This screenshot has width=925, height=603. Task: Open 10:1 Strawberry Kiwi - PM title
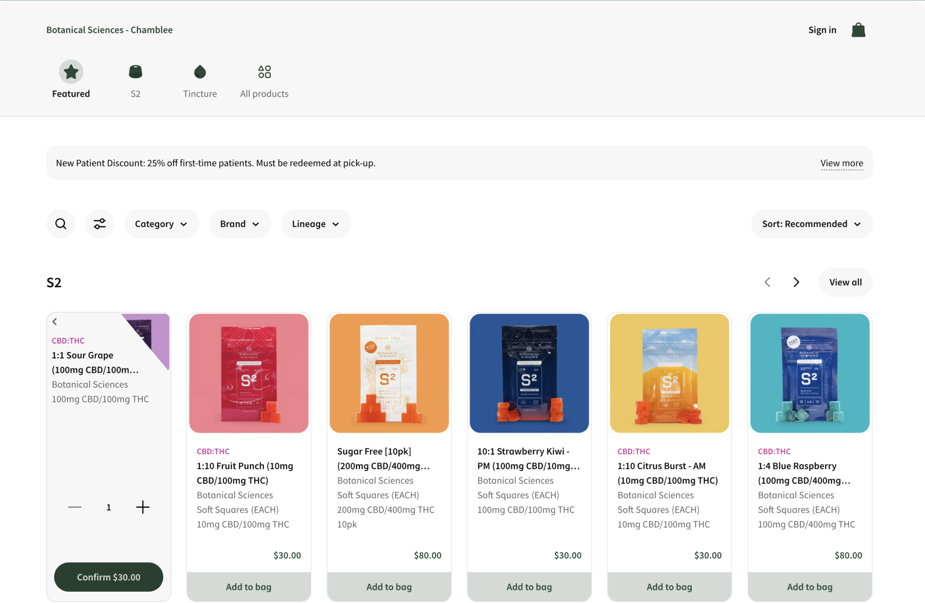click(528, 459)
